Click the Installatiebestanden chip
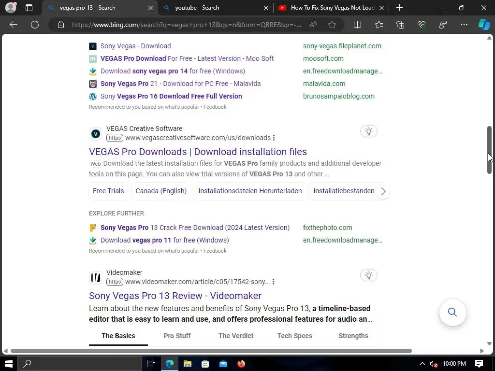The image size is (495, 371). pyautogui.click(x=344, y=191)
